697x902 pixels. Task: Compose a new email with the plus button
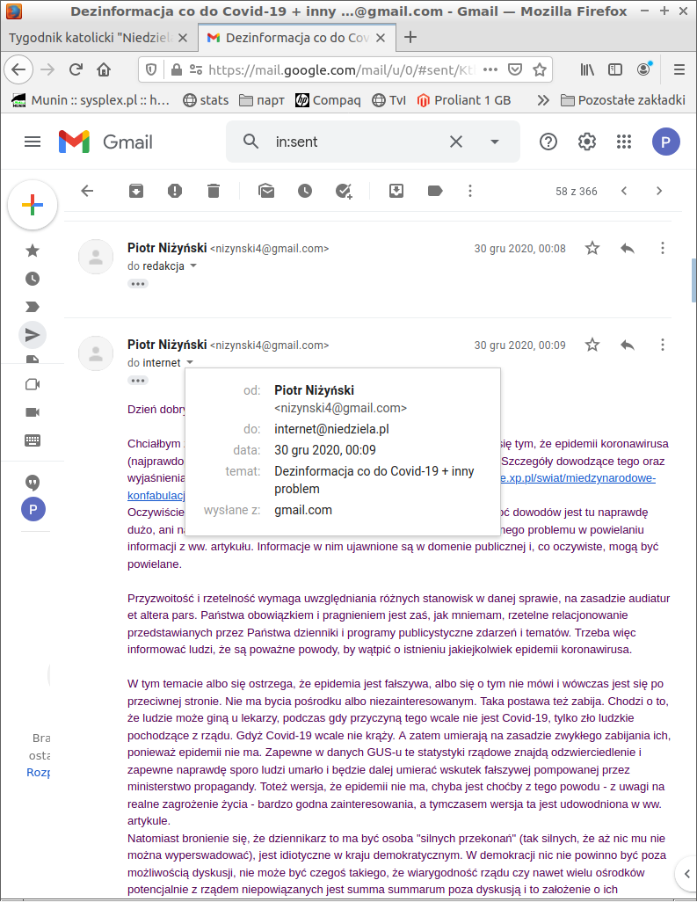[x=33, y=205]
